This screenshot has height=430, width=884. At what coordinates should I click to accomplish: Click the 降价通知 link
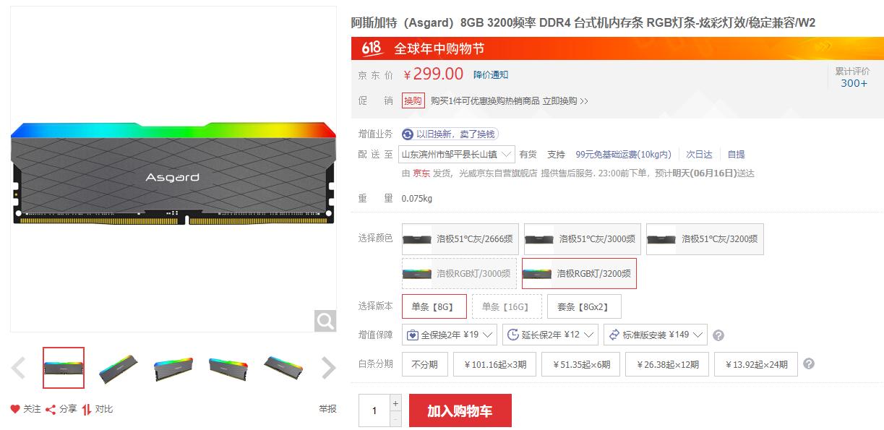coord(491,74)
